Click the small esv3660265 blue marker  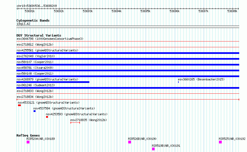(x=178, y=82)
